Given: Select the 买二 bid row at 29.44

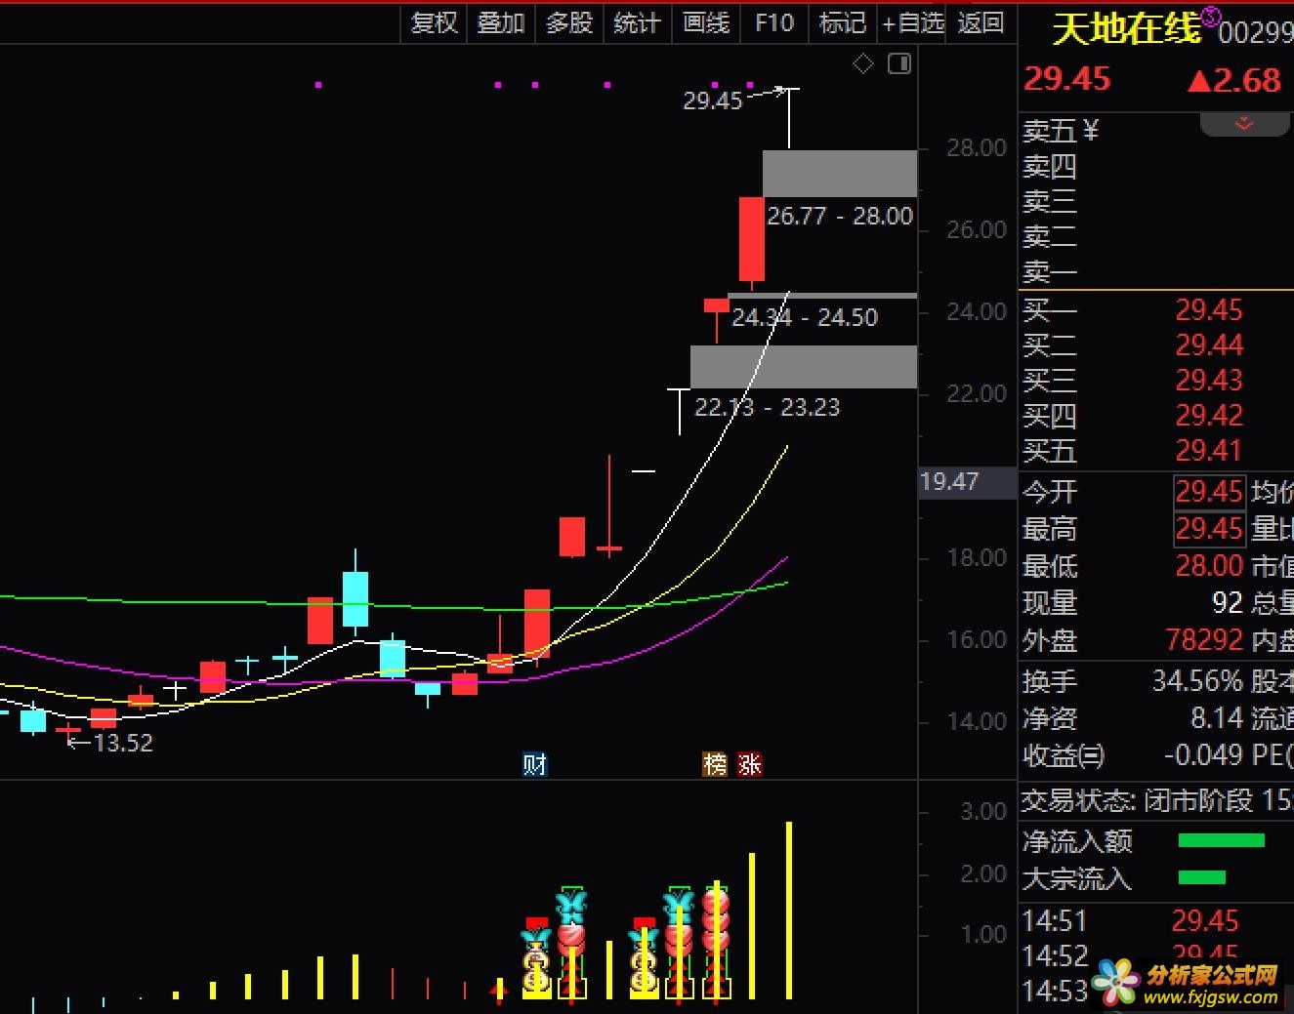Looking at the screenshot, I should pyautogui.click(x=1156, y=345).
